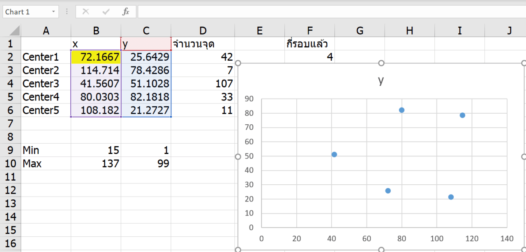Click the three-dot separator next to Name Box
526x252 pixels.
point(66,11)
